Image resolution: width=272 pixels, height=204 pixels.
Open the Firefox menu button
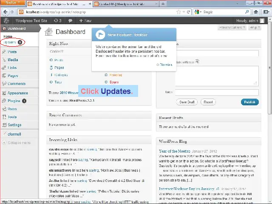coord(12,3)
